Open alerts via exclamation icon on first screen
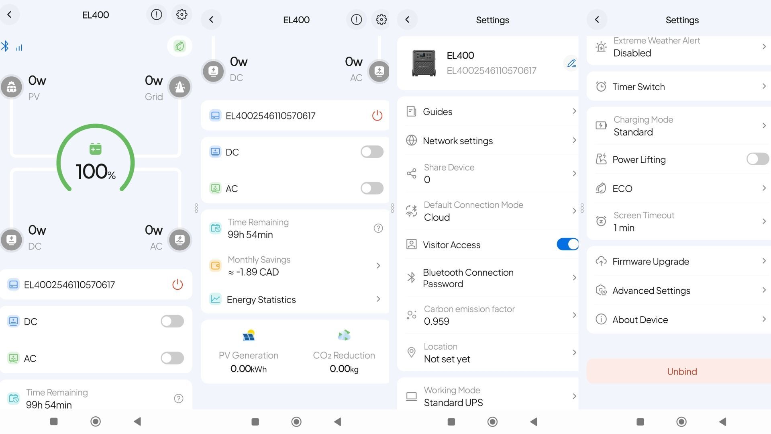Viewport: 771px width, 434px height. pos(156,15)
